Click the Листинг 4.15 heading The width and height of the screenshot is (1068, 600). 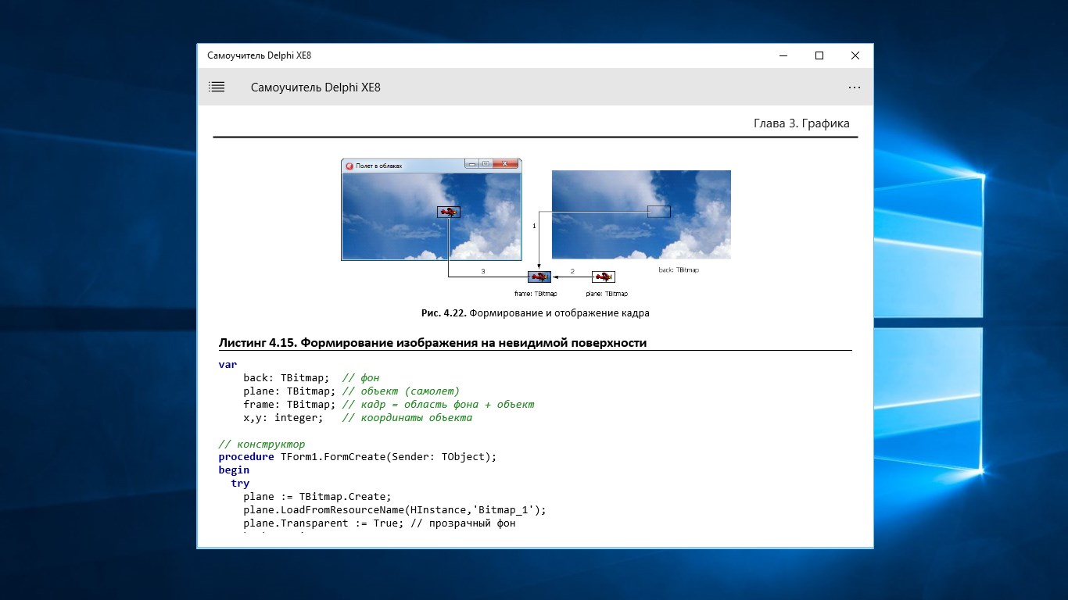[x=432, y=342]
